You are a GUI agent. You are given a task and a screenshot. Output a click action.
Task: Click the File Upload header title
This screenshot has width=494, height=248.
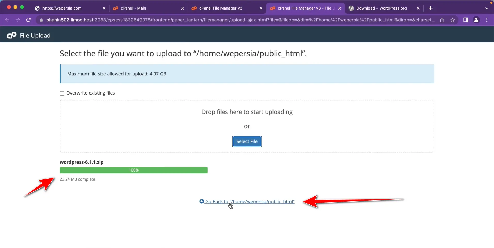[35, 35]
